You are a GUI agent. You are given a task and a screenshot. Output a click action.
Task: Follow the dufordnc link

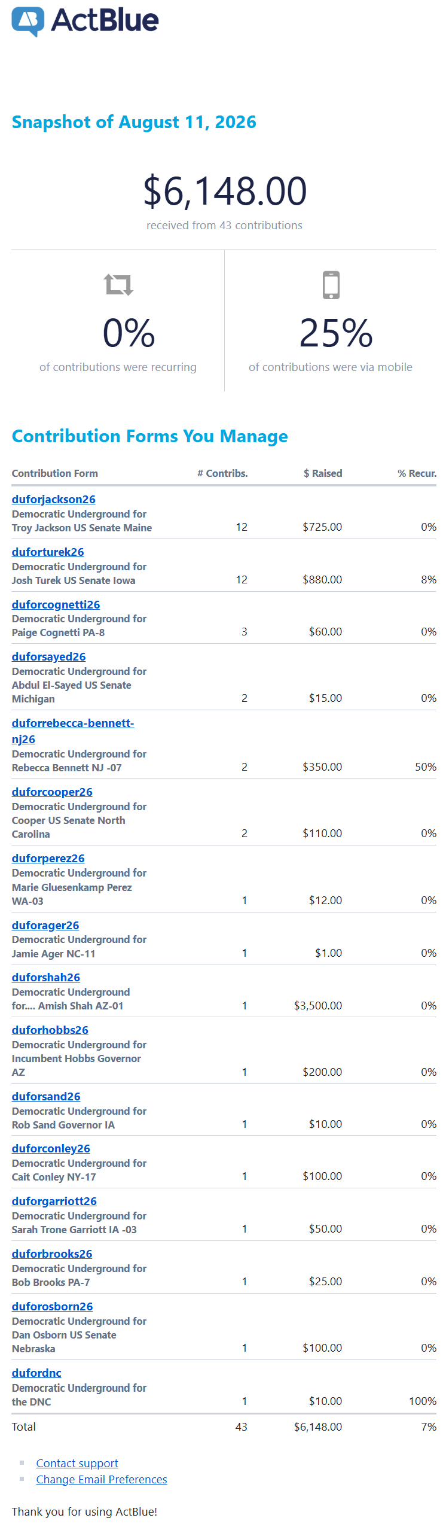point(36,1373)
